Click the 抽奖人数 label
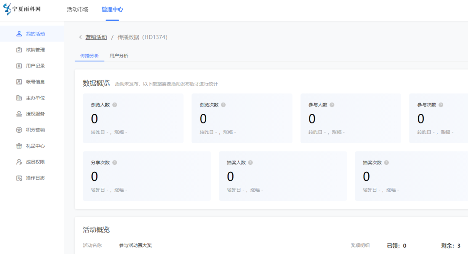468x254 pixels. pos(236,163)
